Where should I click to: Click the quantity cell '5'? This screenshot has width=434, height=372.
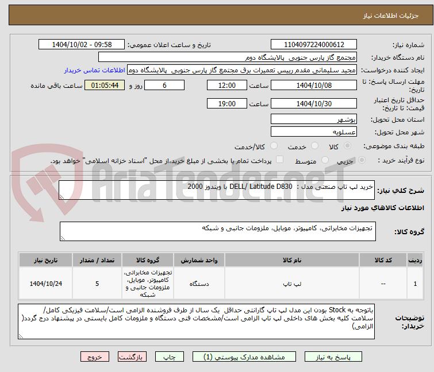[x=97, y=284]
